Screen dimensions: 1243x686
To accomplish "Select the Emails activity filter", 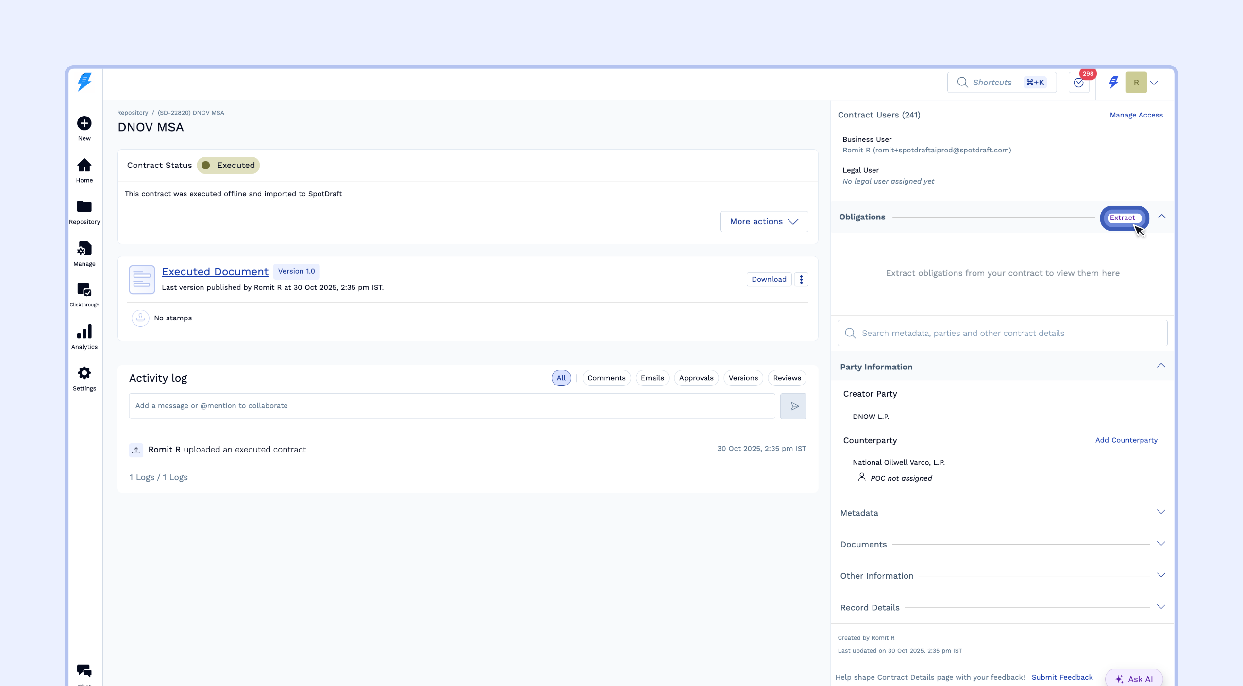I will point(652,378).
